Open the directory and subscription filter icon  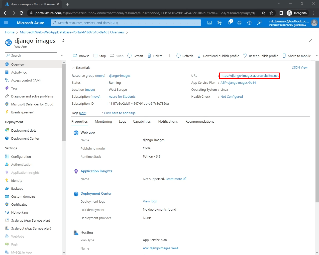pos(219,23)
